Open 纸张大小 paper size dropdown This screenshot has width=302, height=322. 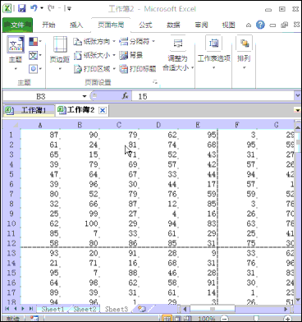click(x=94, y=55)
